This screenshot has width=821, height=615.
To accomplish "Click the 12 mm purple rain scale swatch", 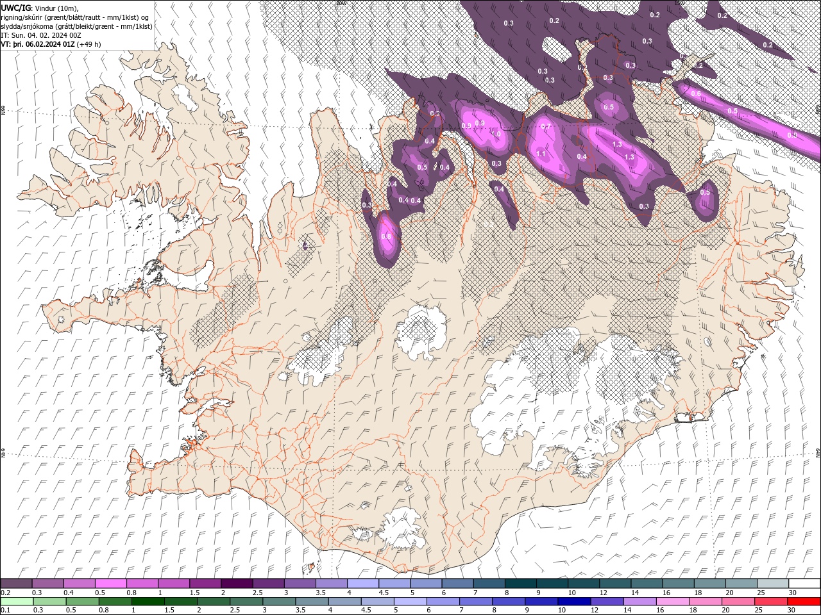I will tap(606, 601).
